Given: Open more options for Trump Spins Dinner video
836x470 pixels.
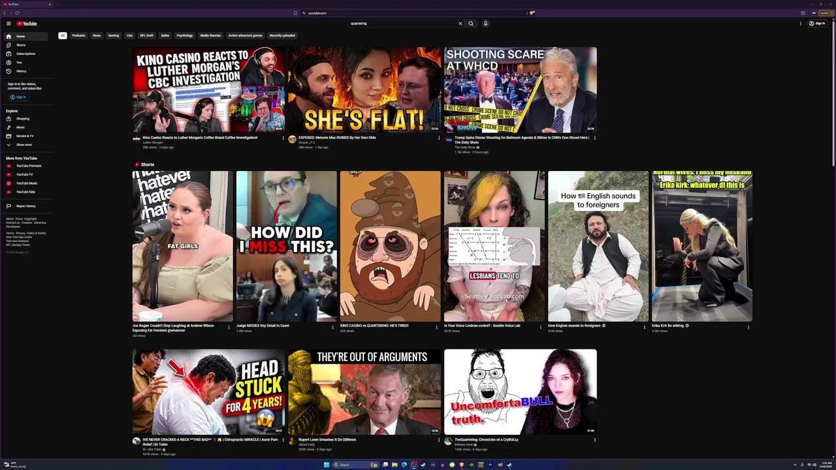Looking at the screenshot, I should 594,138.
